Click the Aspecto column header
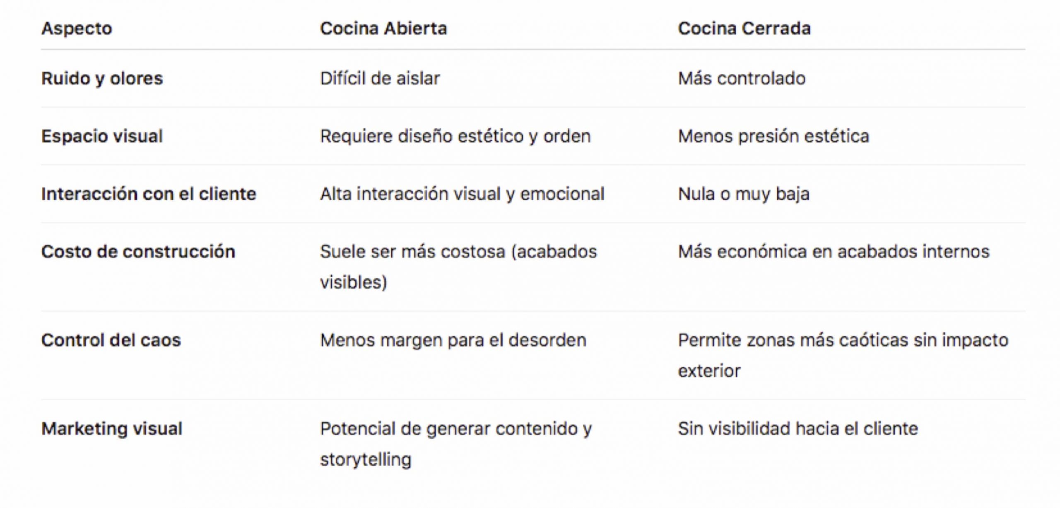This screenshot has height=508, width=1060. (x=77, y=29)
